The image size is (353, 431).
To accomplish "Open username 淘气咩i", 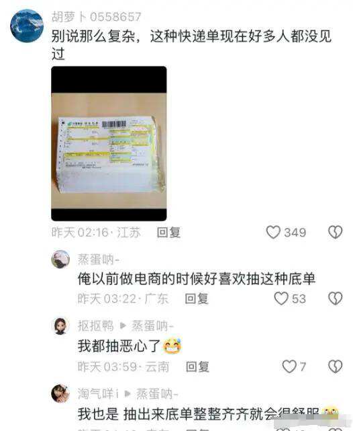I will pos(98,393).
